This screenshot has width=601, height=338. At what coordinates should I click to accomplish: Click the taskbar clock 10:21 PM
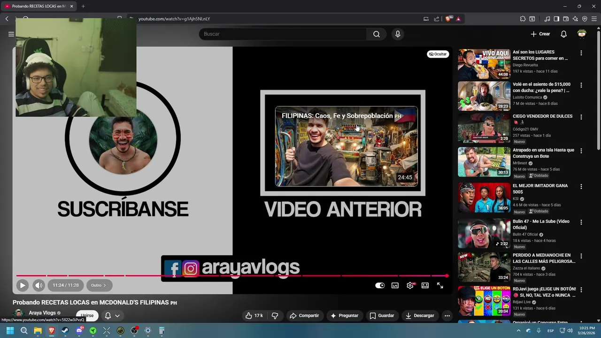[x=586, y=330]
